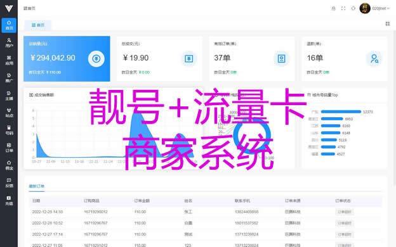Click status badge of 2022-12-28 order

(345, 223)
